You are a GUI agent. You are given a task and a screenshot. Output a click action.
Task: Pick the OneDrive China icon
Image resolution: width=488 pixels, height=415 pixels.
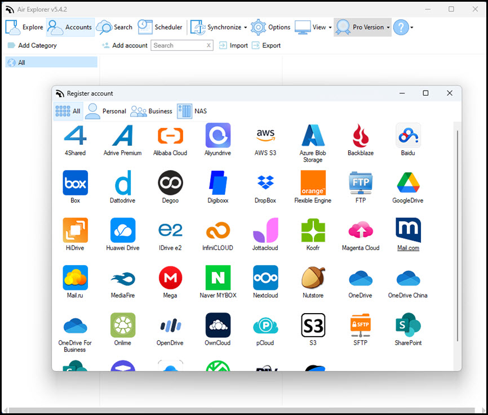click(x=408, y=278)
